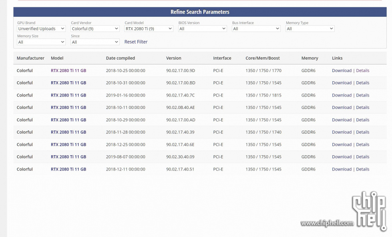The image size is (392, 237).
Task: Open RTX 2080 Ti model compiled 2018-10-25
Action: click(x=68, y=70)
